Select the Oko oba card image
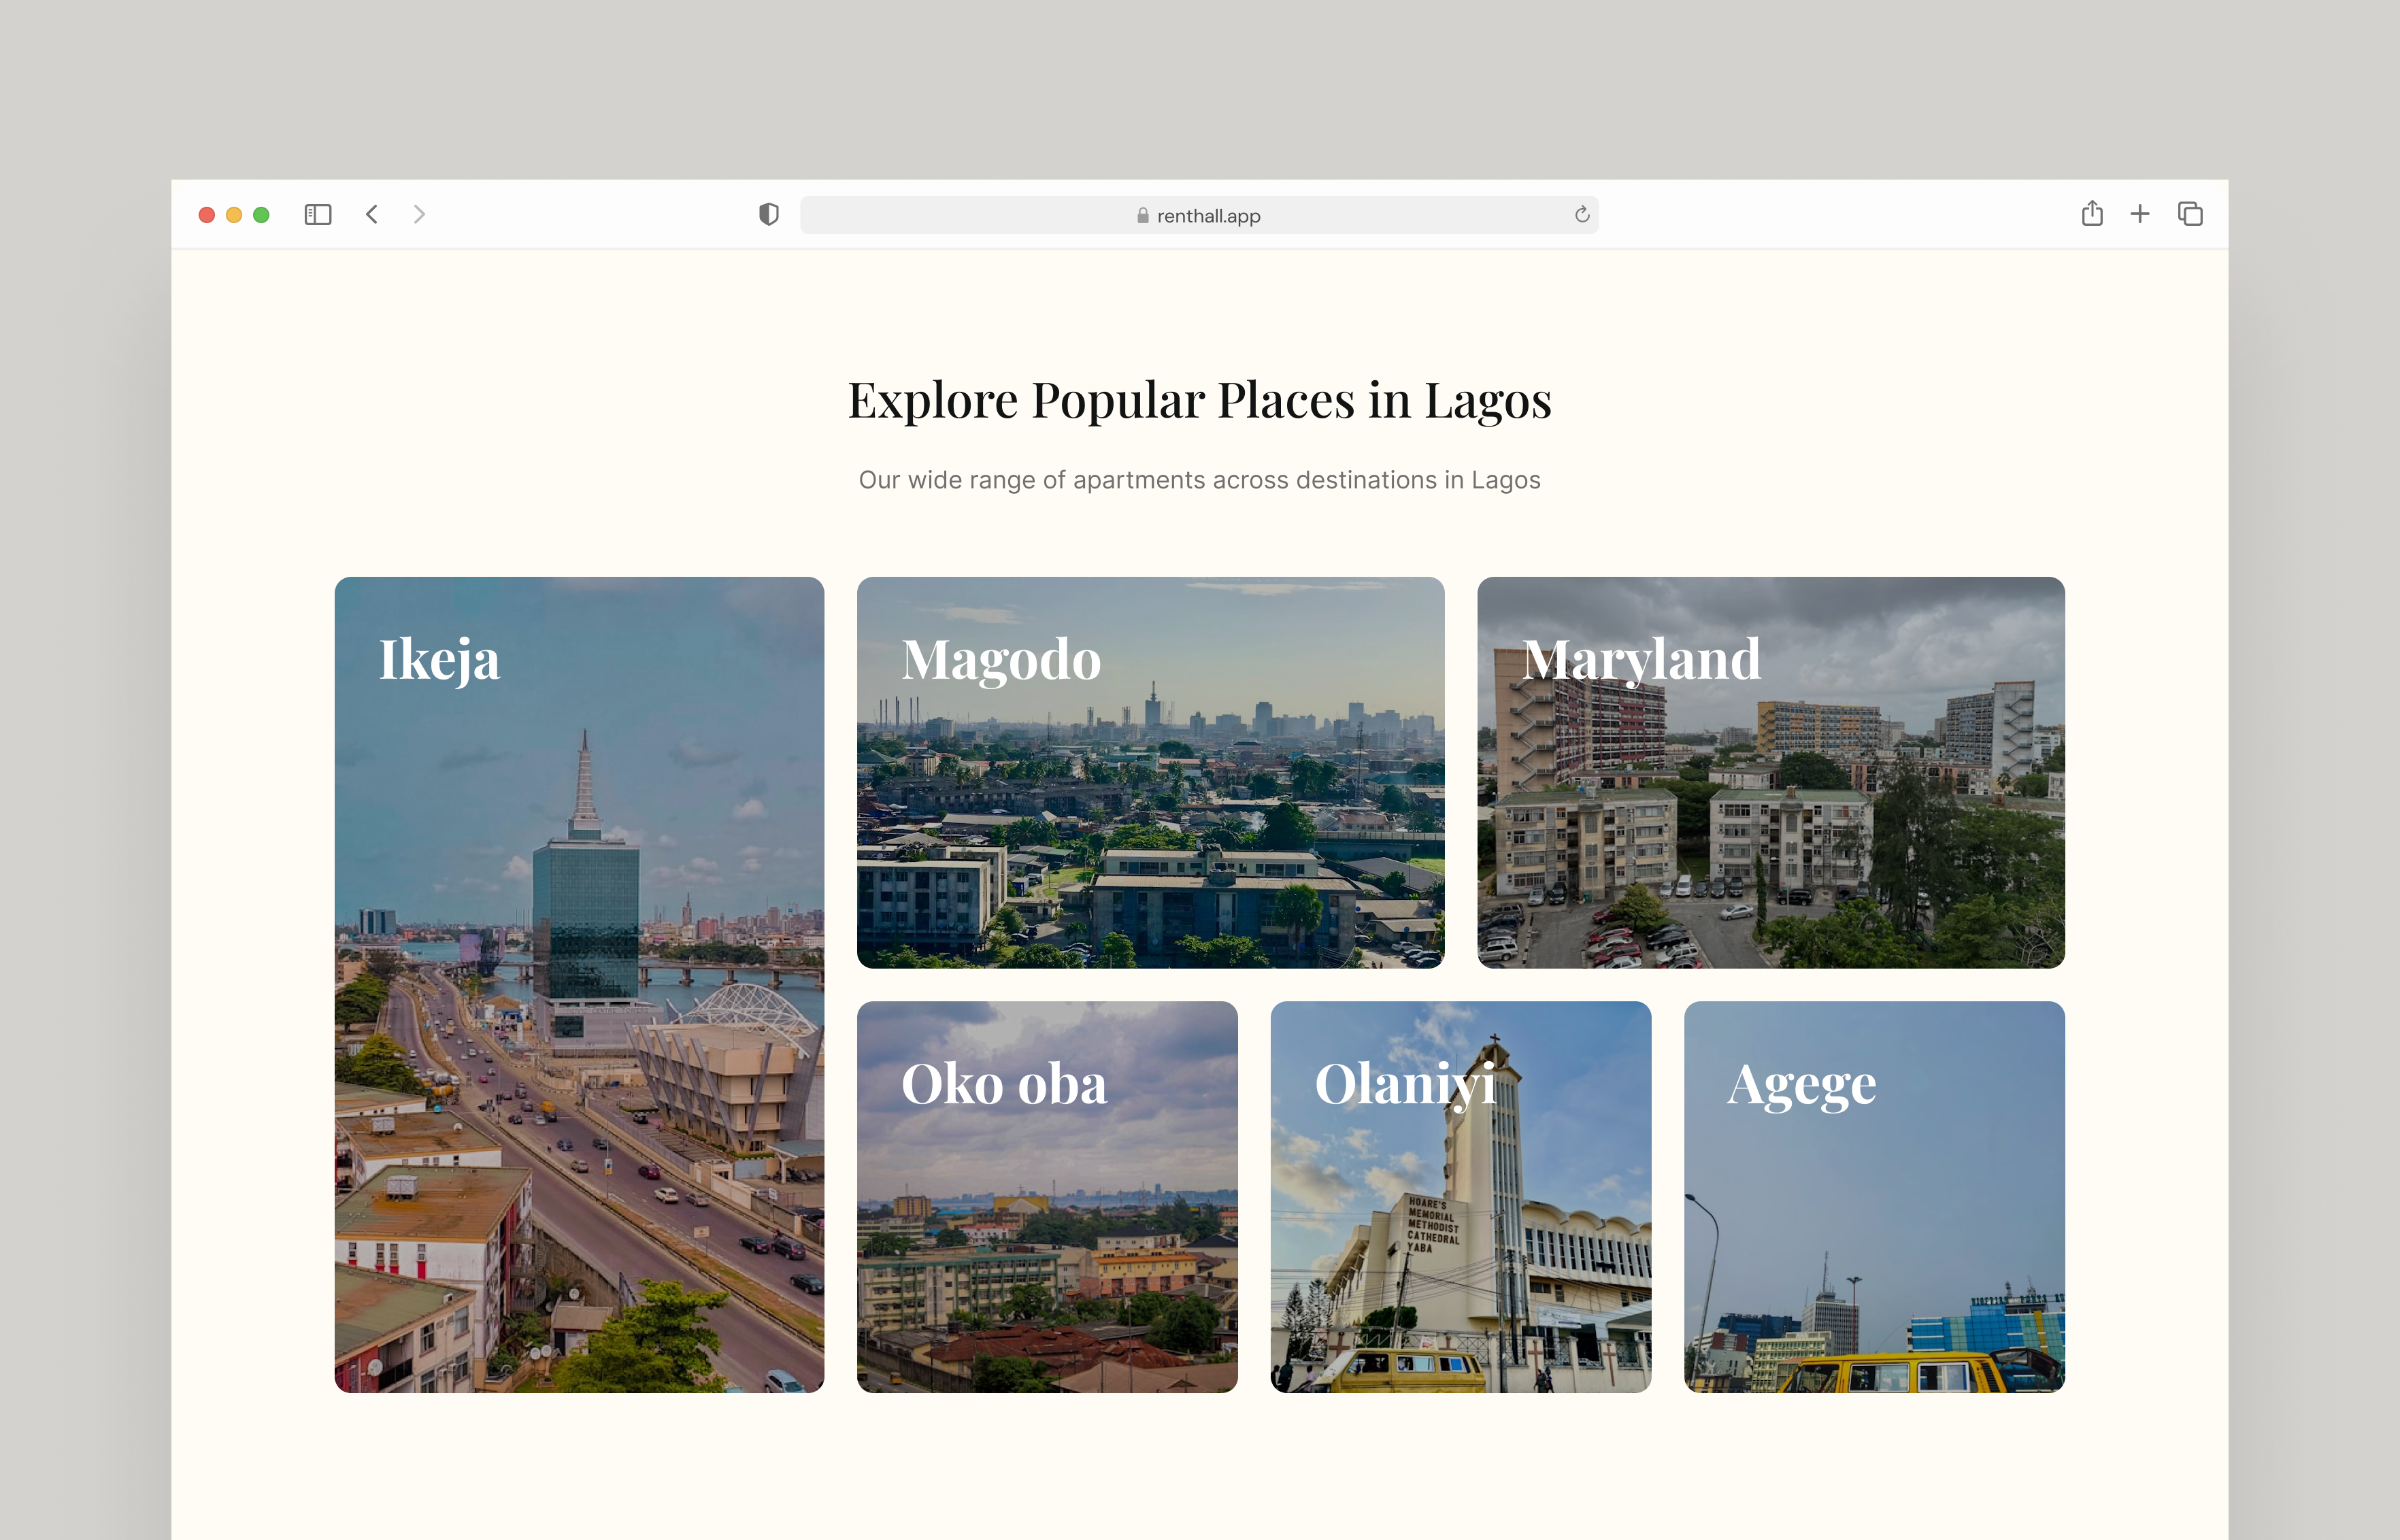This screenshot has width=2400, height=1540. click(1047, 1196)
